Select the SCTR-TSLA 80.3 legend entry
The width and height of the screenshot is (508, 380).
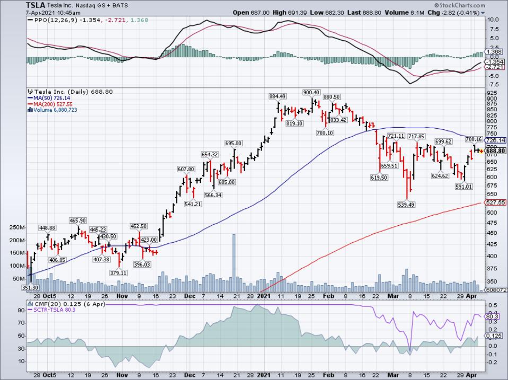[x=52, y=310]
